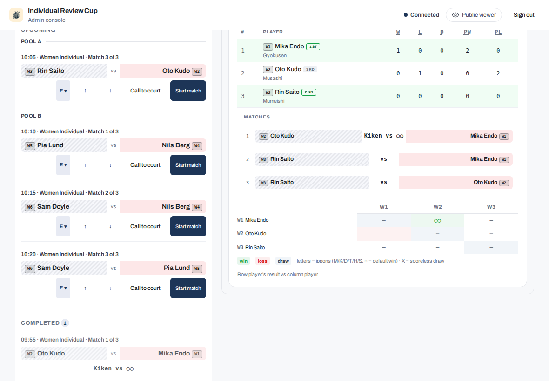Click the W1 column header in the results grid
The height and width of the screenshot is (381, 549).
[384, 207]
